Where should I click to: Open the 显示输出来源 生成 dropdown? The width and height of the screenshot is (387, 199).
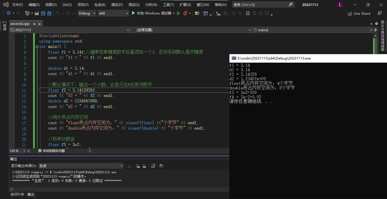[x=81, y=166]
